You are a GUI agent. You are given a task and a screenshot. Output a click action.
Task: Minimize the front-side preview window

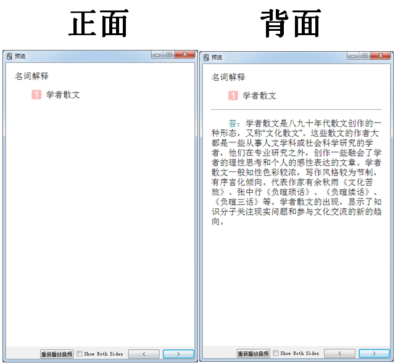(x=157, y=54)
